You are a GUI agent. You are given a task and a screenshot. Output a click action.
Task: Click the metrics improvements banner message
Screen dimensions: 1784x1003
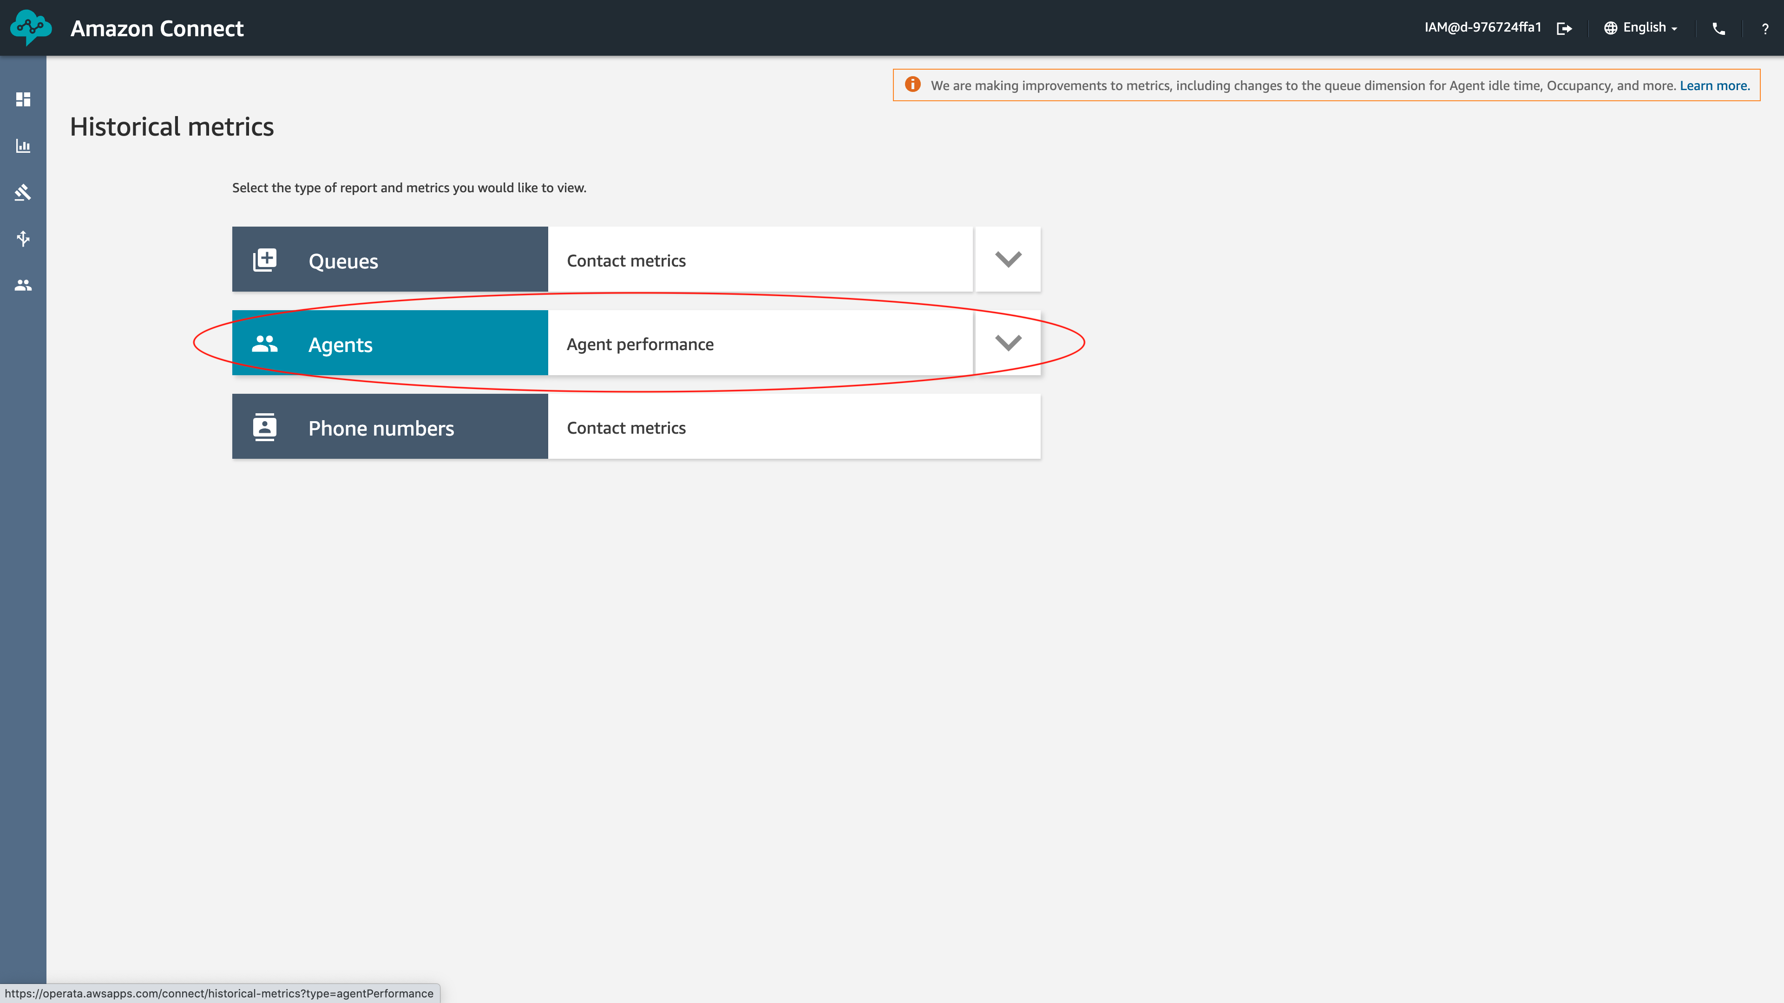(x=1303, y=85)
